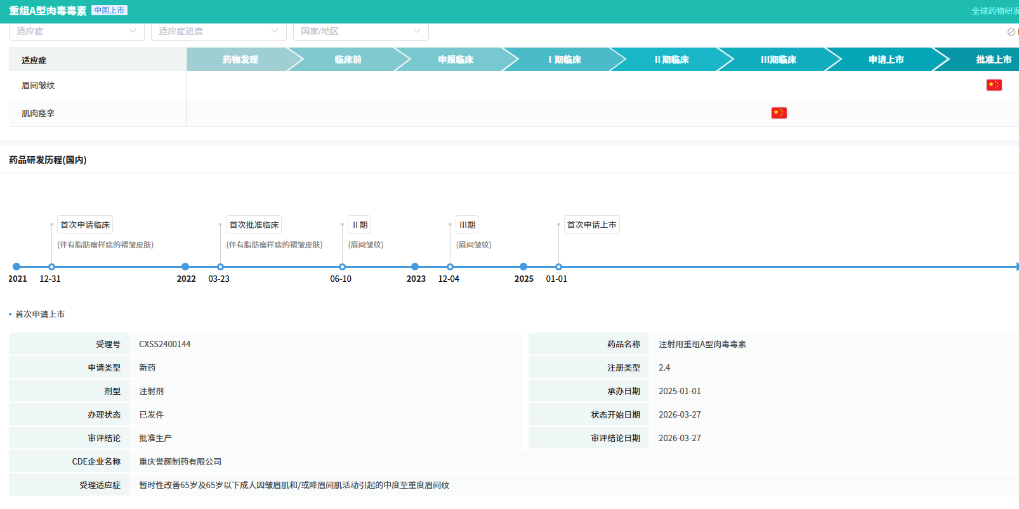Click the 01-01 timeline marker point
Screen dimensions: 1019x509
coord(558,267)
